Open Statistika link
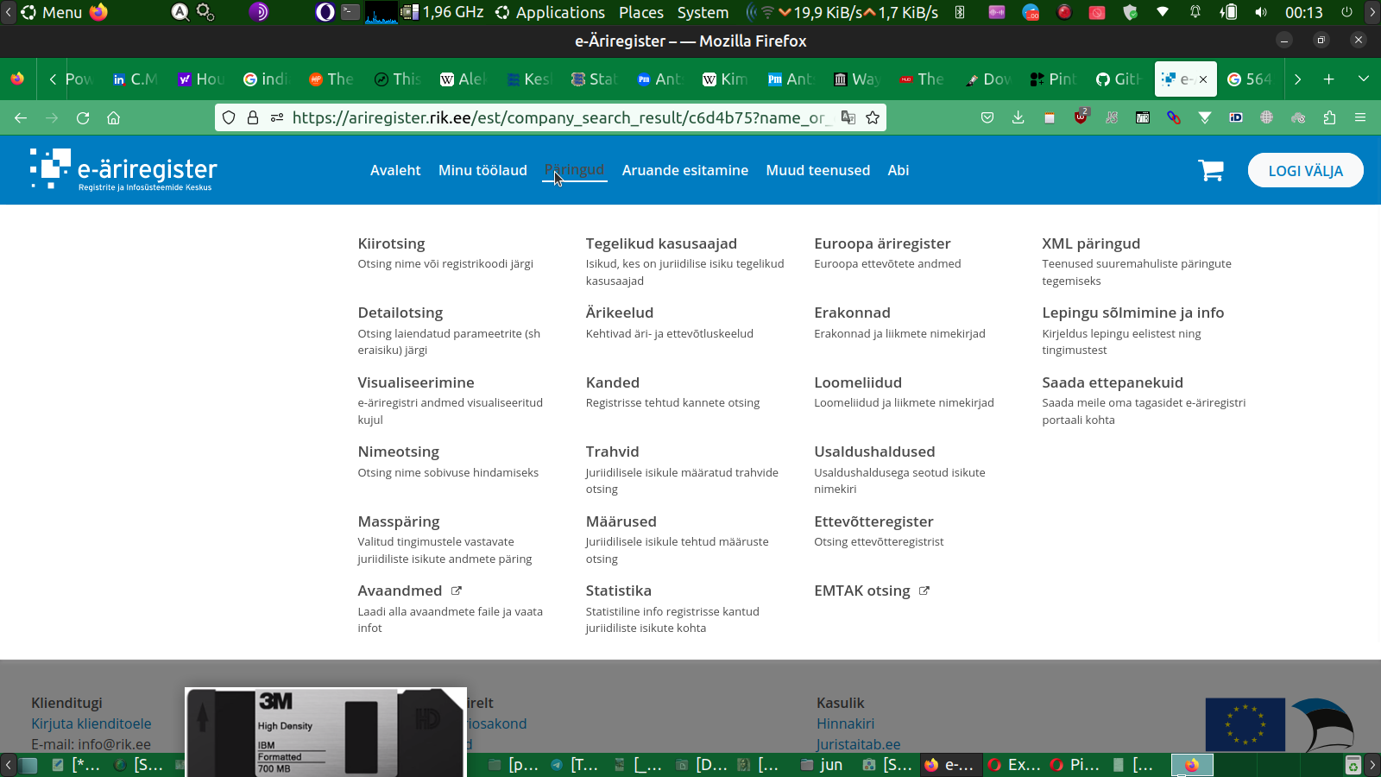The height and width of the screenshot is (777, 1381). pyautogui.click(x=619, y=591)
